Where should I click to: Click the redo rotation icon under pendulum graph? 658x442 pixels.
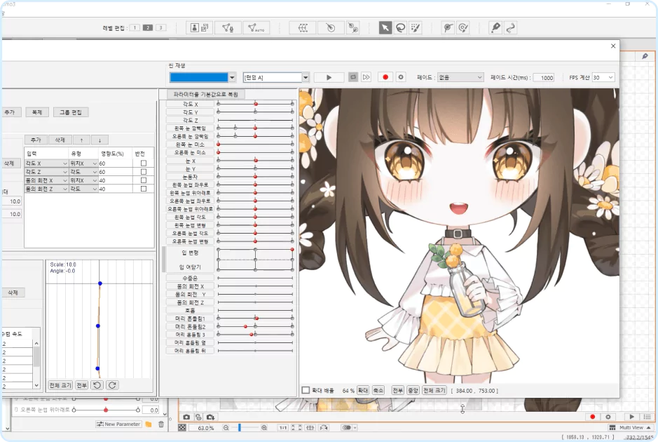coord(112,385)
